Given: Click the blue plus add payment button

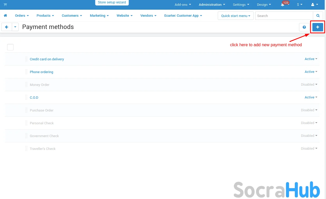Looking at the screenshot, I should [x=318, y=27].
